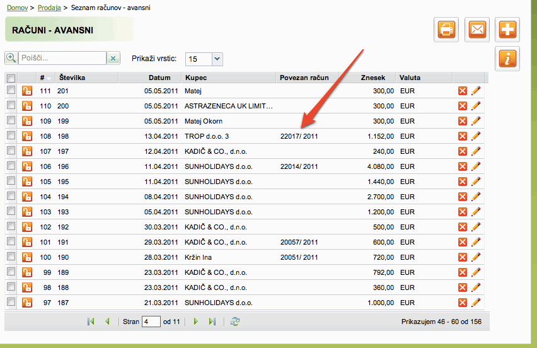Screen dimensions: 537x348
Task: Sort by Povezan račun column
Action: point(307,78)
